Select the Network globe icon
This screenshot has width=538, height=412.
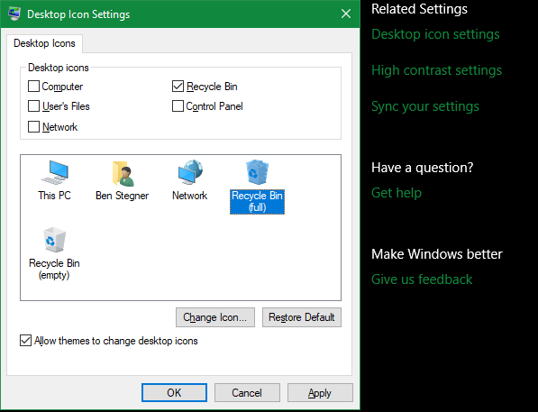tap(190, 172)
